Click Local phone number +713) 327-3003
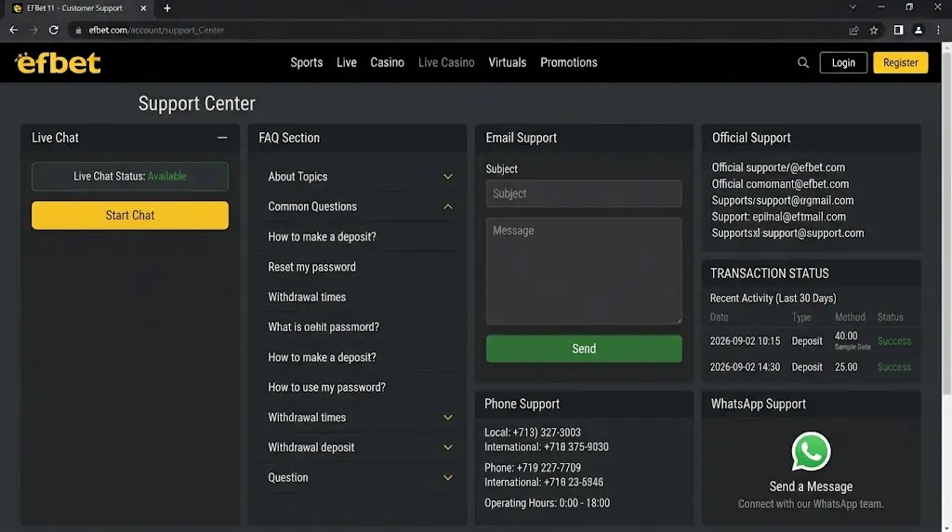The width and height of the screenshot is (952, 532). tap(533, 432)
